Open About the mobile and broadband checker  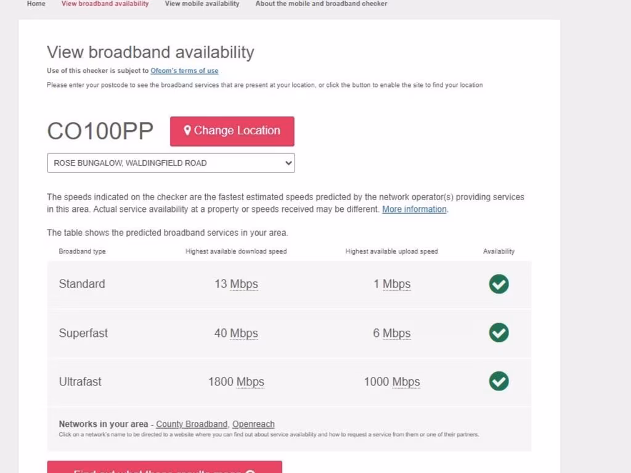pyautogui.click(x=321, y=4)
